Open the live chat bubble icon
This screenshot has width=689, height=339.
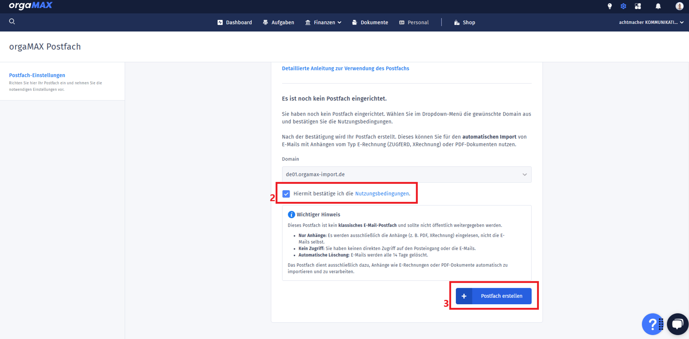[678, 324]
